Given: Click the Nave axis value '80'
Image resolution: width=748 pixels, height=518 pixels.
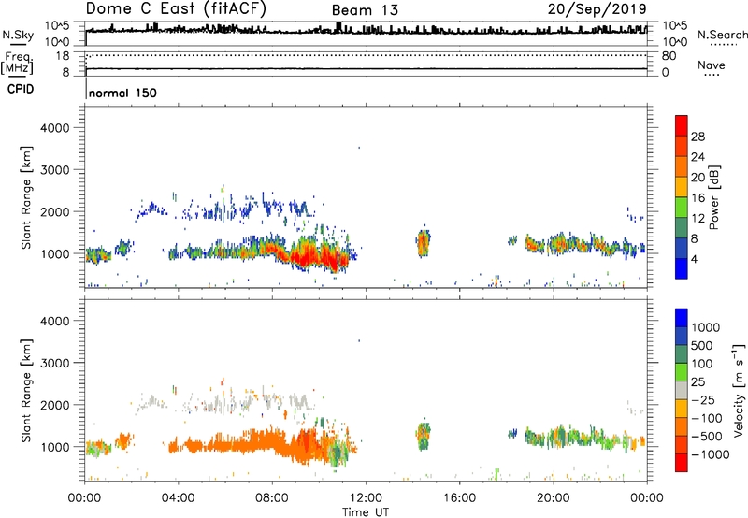Looking at the screenshot, I should [669, 56].
